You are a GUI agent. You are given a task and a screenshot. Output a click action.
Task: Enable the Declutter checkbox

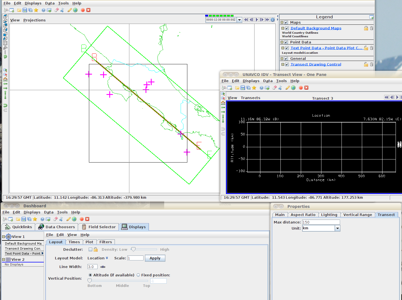click(x=90, y=250)
